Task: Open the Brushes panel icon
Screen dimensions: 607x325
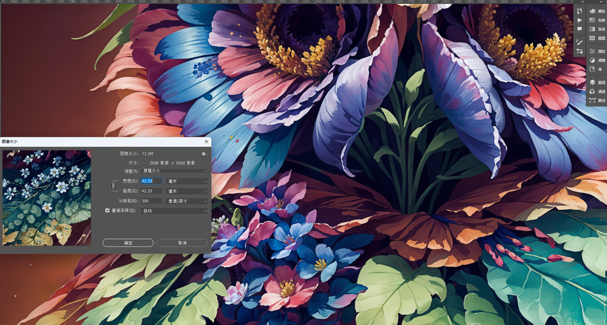Action: (579, 51)
